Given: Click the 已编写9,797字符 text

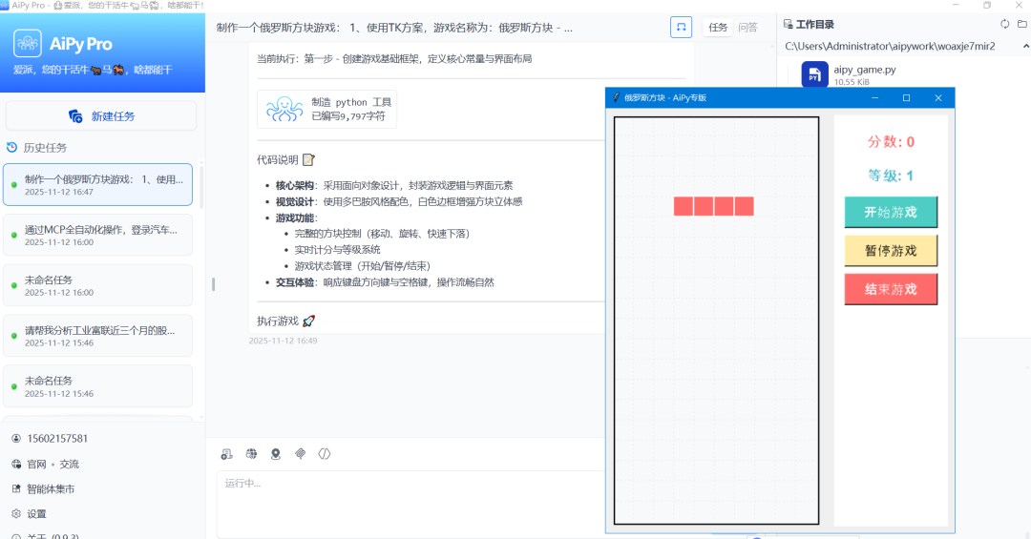Looking at the screenshot, I should 348,116.
